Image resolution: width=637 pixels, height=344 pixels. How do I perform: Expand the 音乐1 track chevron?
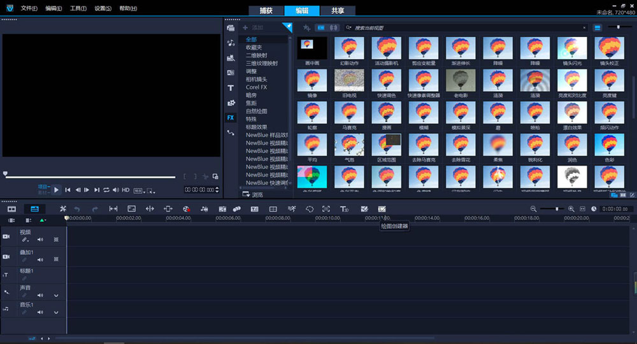pyautogui.click(x=56, y=312)
